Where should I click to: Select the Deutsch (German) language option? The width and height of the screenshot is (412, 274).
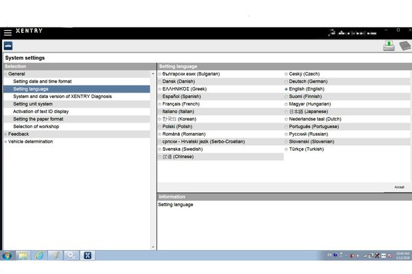coord(286,82)
